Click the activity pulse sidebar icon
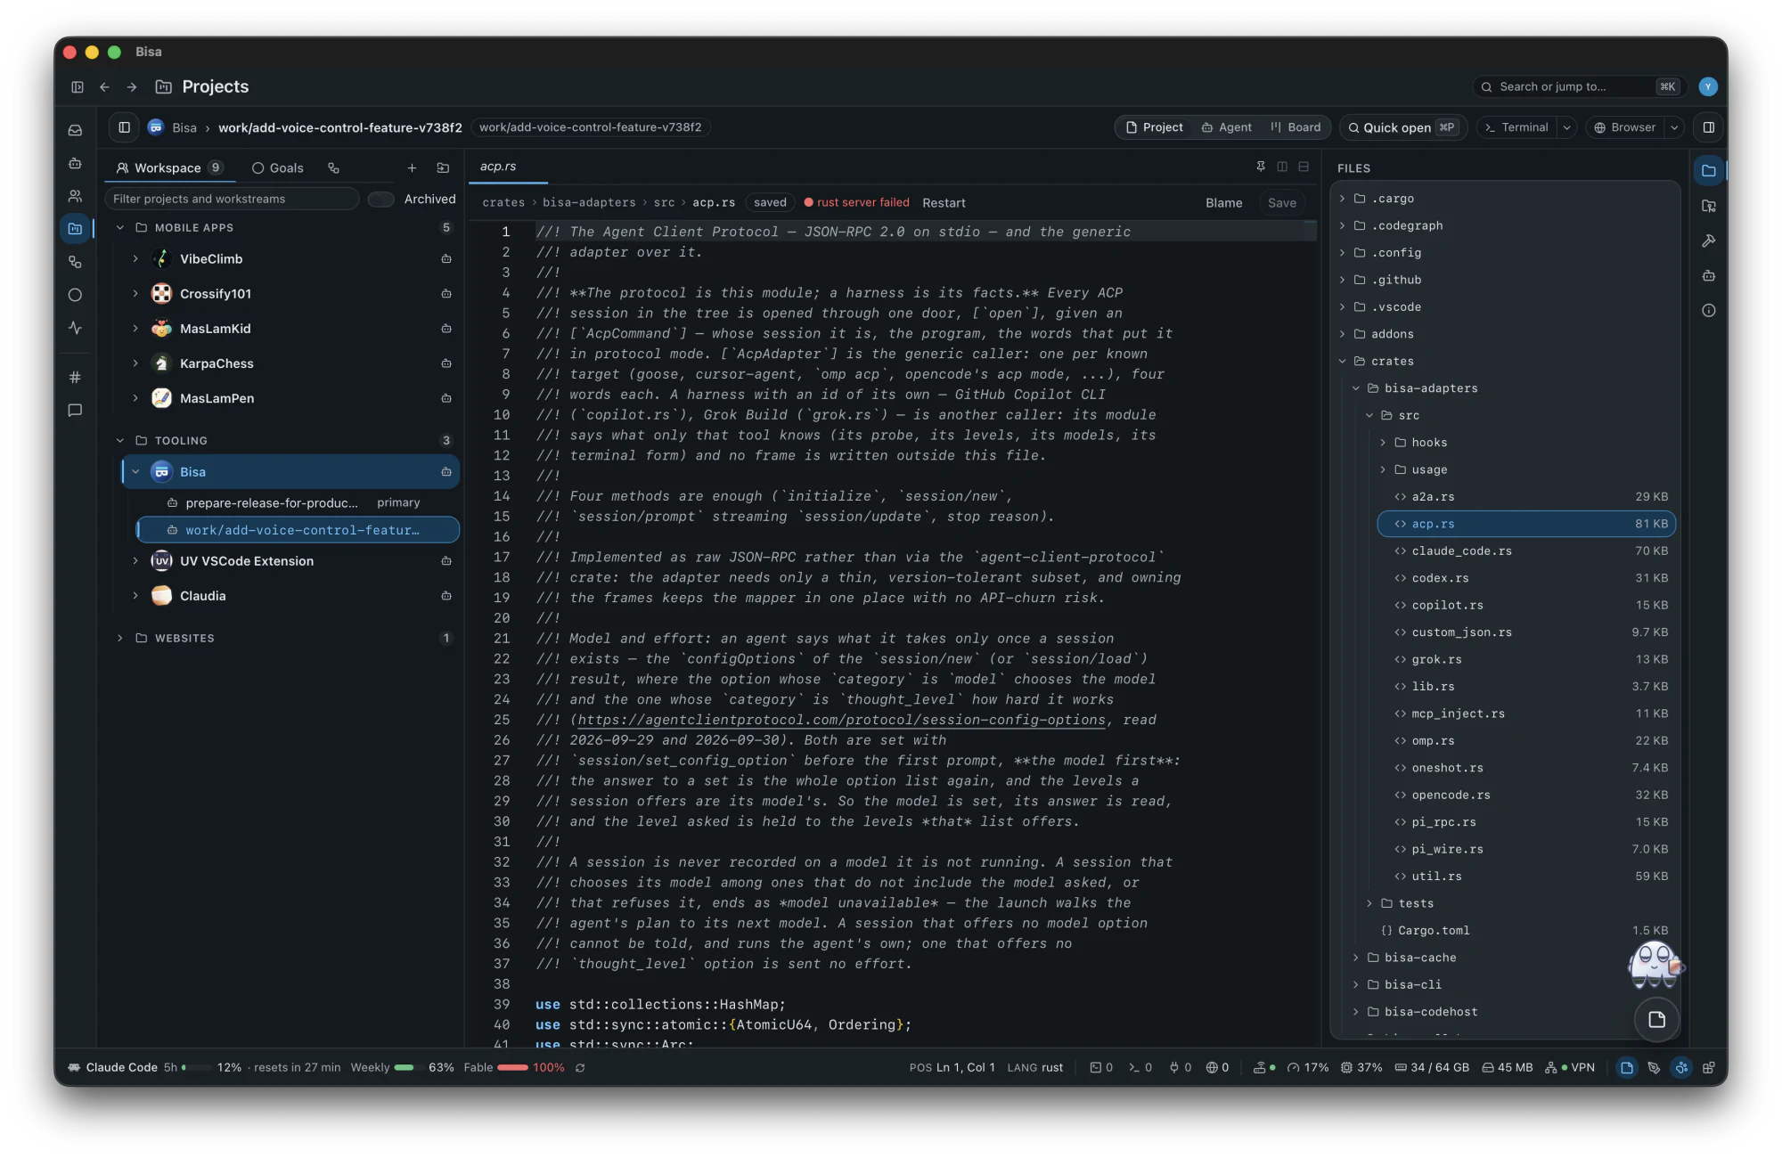Viewport: 1782px width, 1158px height. pos(76,328)
